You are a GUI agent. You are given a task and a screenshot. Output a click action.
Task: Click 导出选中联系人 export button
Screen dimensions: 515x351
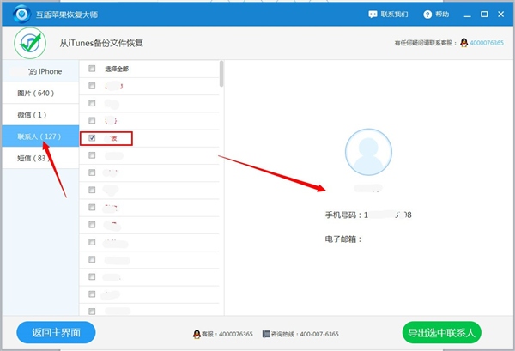(x=442, y=332)
